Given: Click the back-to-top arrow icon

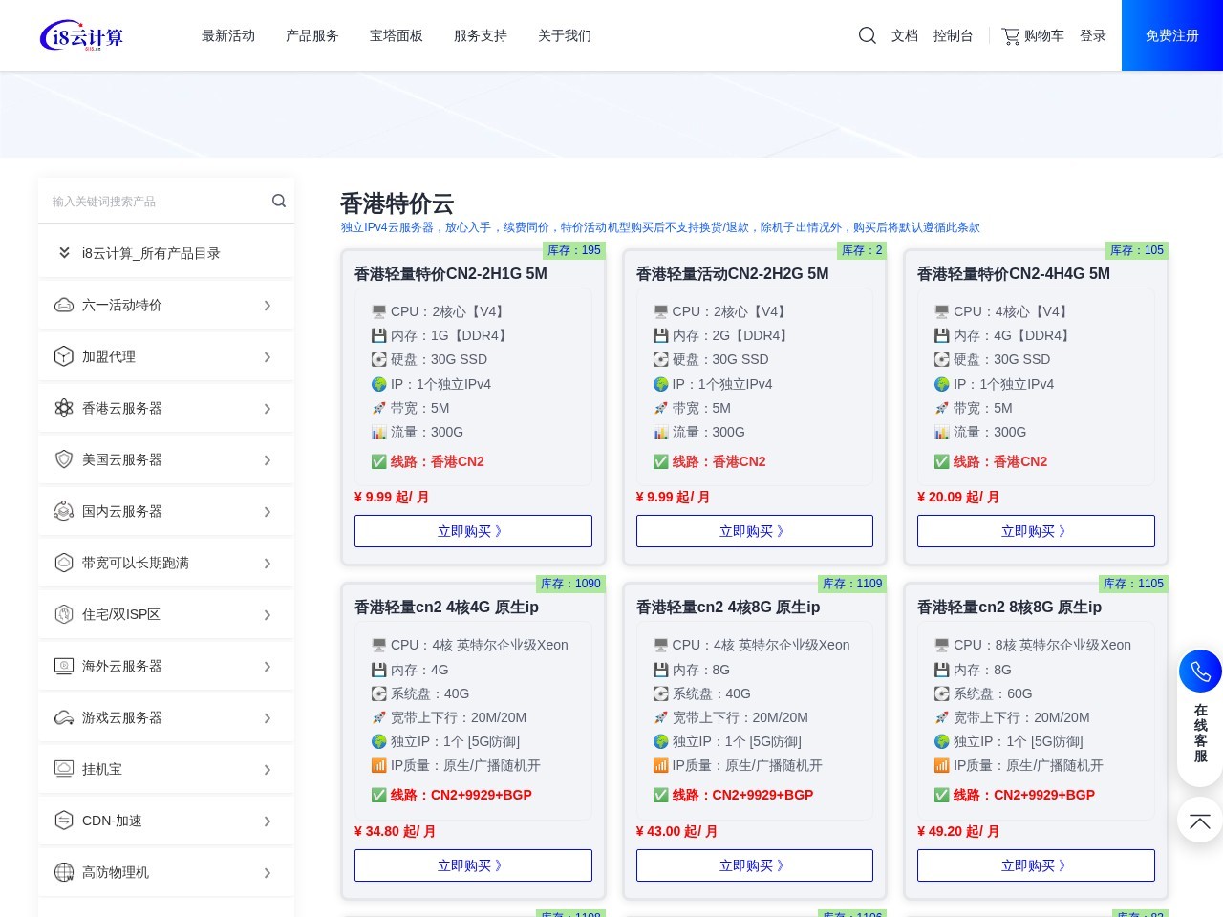Looking at the screenshot, I should [1200, 821].
